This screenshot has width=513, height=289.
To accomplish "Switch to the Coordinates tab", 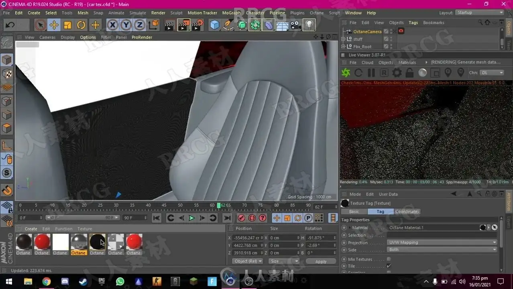I will click(x=407, y=212).
